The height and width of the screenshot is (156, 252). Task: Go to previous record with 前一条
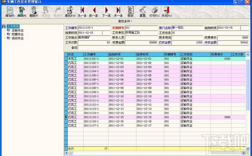(x=94, y=12)
